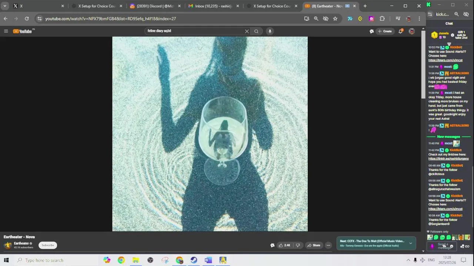Open the YouTube account avatar menu
The image size is (474, 266).
tap(412, 31)
